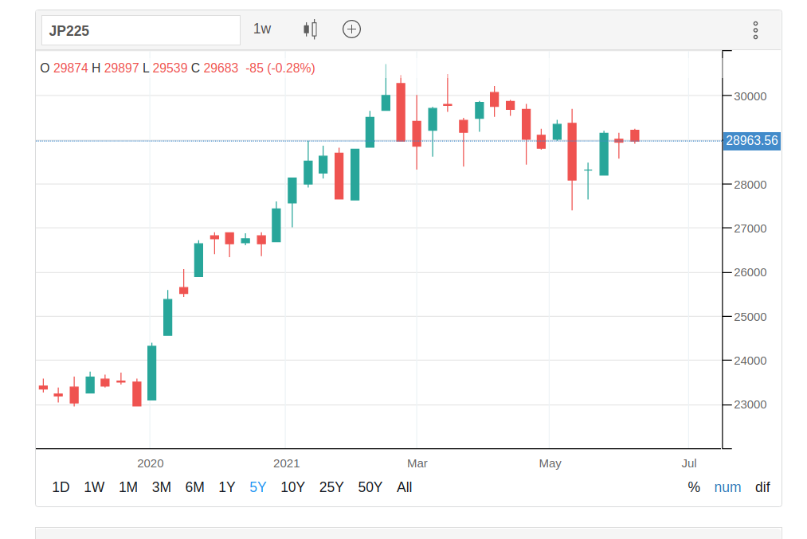
Task: Select the active 5Y range
Action: pos(258,487)
